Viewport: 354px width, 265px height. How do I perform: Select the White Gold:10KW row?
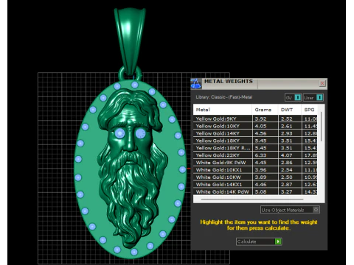pyautogui.click(x=255, y=177)
